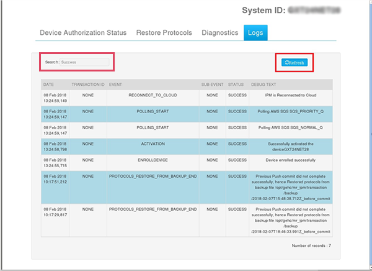The height and width of the screenshot is (271, 372).
Task: Click the EVENT column header
Action: click(x=115, y=85)
